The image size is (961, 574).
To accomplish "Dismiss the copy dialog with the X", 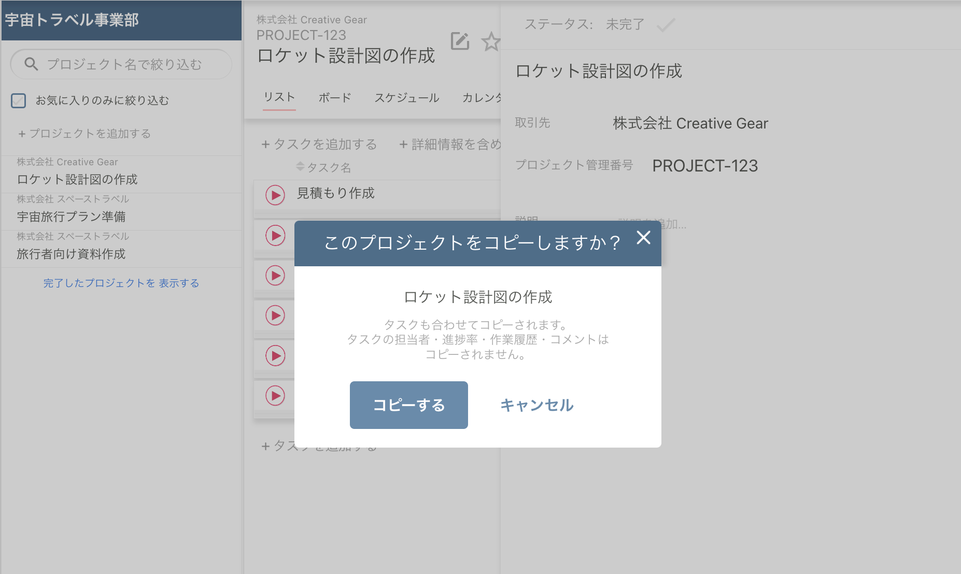I will pyautogui.click(x=643, y=238).
